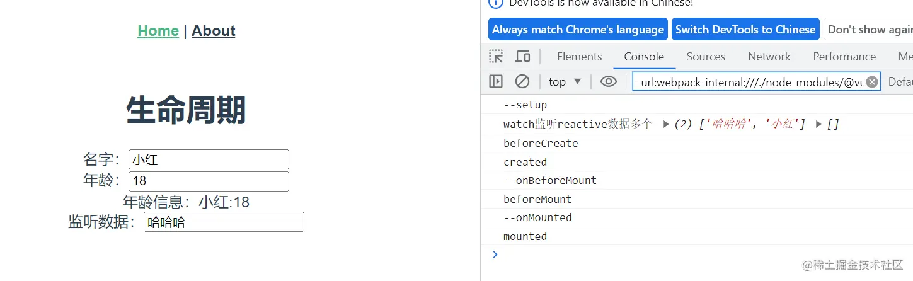Open the Network tab
Screen dimensions: 913x281
769,57
